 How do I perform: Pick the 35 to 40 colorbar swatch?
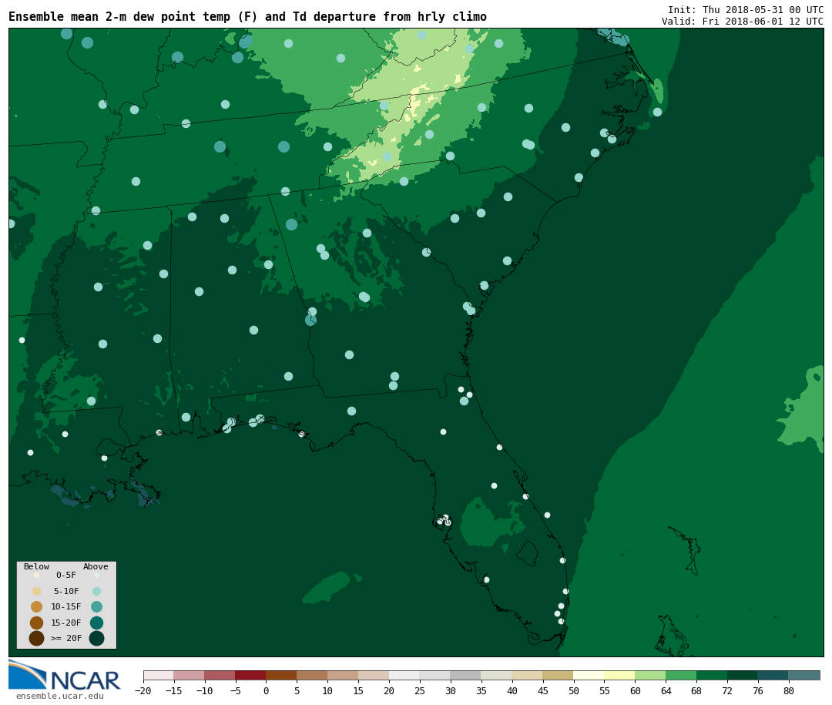pyautogui.click(x=497, y=675)
